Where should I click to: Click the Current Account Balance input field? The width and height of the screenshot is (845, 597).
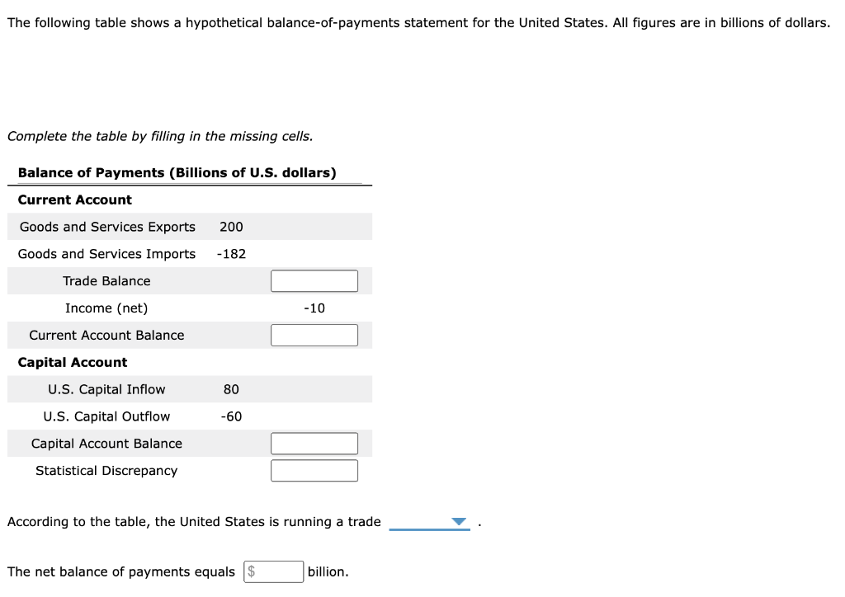[x=314, y=335]
